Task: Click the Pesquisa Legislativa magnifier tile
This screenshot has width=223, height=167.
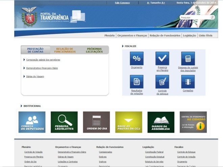Action: click(64, 122)
